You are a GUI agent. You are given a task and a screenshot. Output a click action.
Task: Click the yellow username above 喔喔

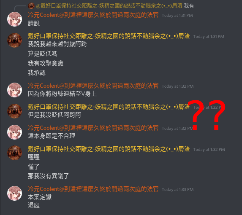(109, 149)
